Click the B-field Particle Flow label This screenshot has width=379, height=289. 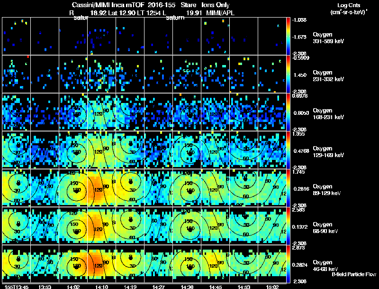click(354, 274)
